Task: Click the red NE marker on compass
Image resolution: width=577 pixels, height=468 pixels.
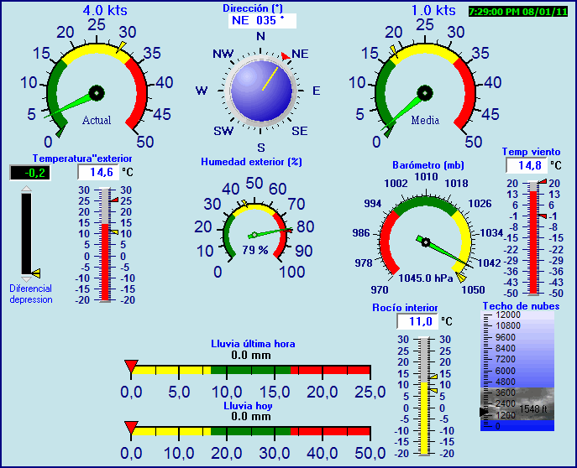Action: point(286,56)
